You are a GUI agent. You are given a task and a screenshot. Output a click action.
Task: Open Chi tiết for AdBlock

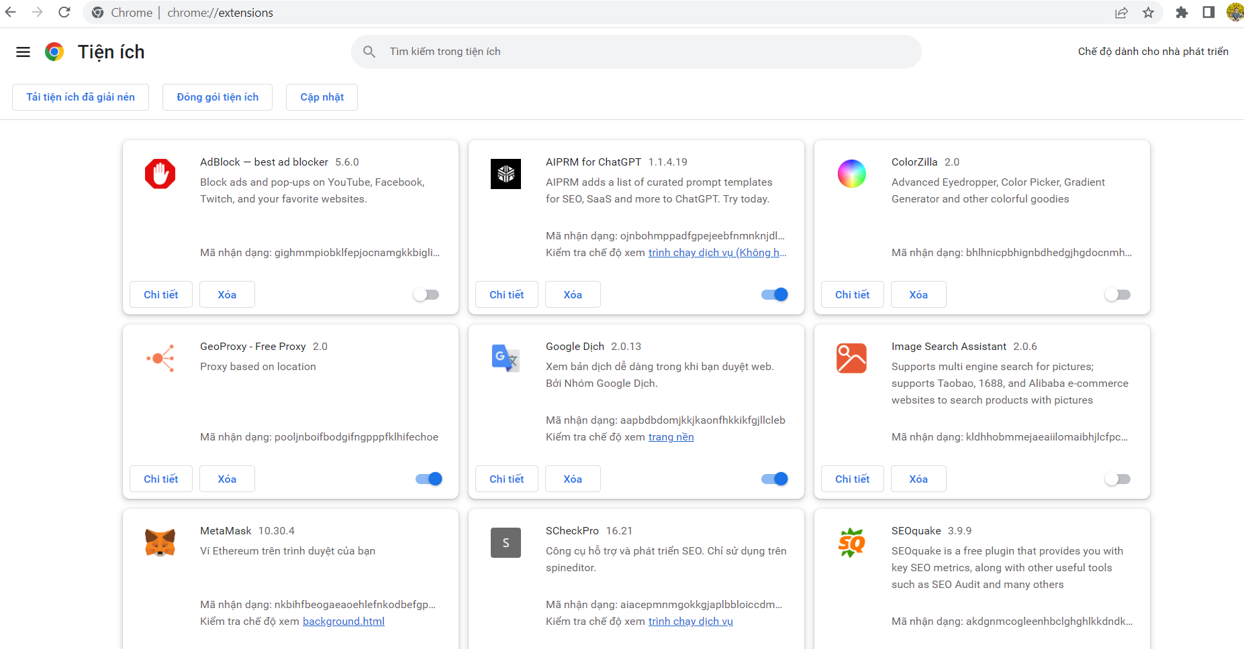[161, 294]
